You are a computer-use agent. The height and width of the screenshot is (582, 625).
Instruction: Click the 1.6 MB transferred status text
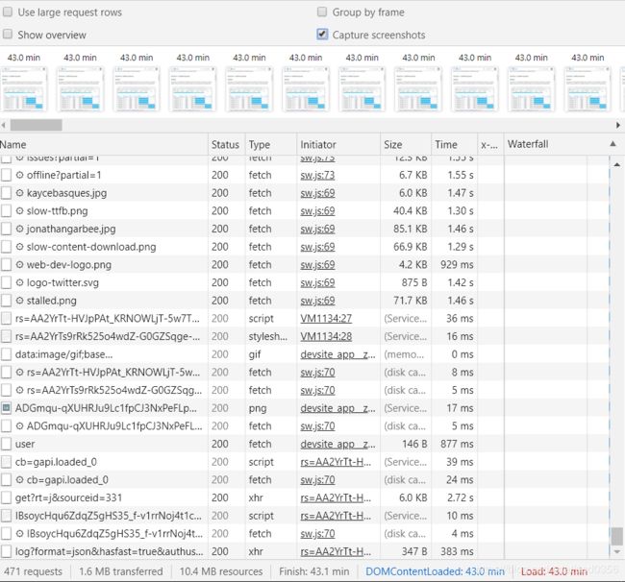pos(121,571)
